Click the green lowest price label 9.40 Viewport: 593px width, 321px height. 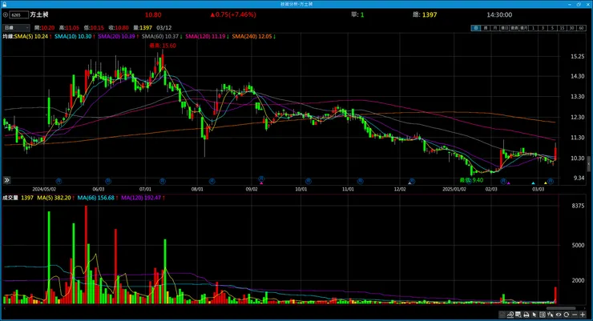coord(471,180)
